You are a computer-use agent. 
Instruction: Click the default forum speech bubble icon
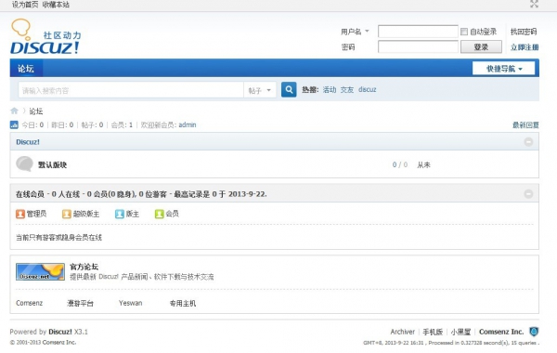coord(24,164)
